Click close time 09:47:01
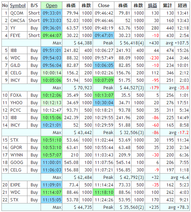This screenshot has width=191, height=212. point(103,36)
